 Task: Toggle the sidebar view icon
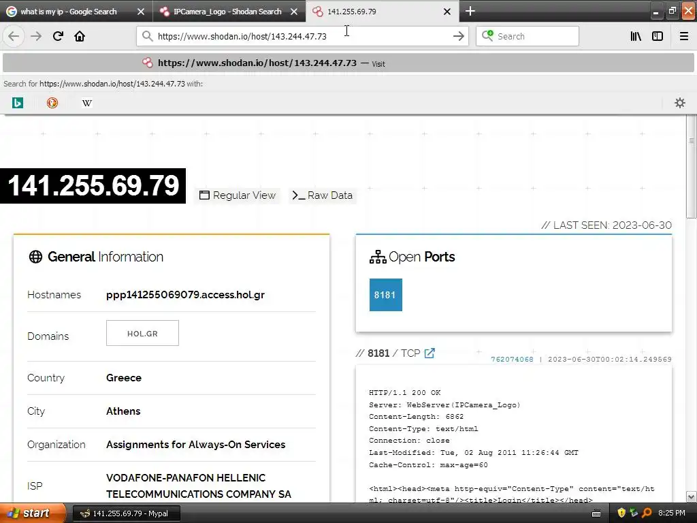[658, 37]
